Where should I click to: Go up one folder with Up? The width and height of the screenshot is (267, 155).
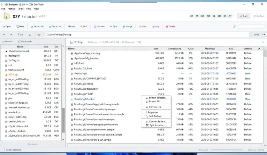20,35
